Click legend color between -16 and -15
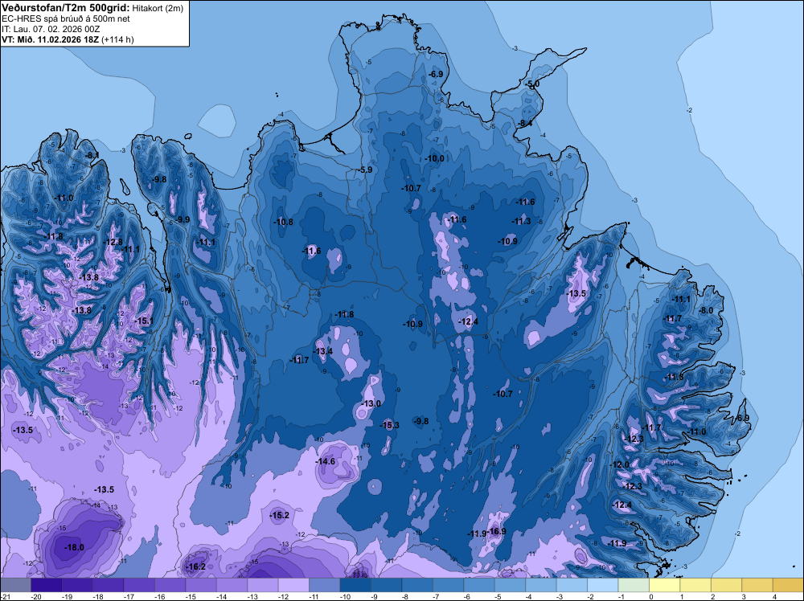 point(170,585)
